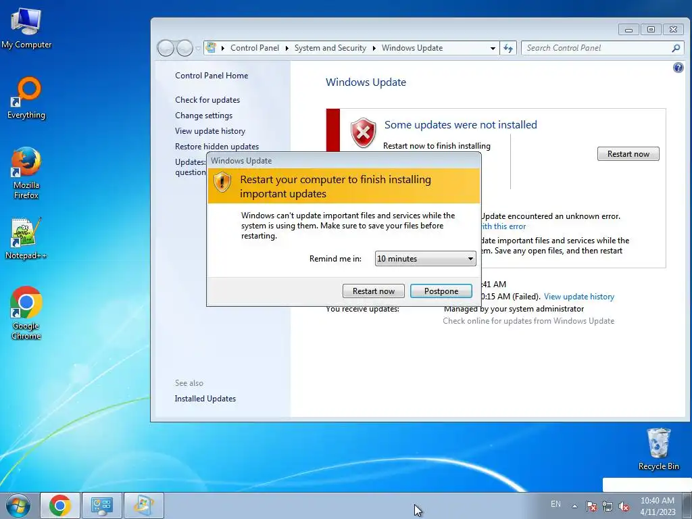Open Mozilla Firefox desktop shortcut
The height and width of the screenshot is (519, 692).
pos(26,173)
